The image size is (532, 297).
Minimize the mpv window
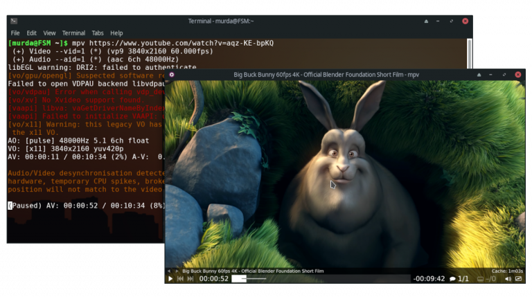490,75
